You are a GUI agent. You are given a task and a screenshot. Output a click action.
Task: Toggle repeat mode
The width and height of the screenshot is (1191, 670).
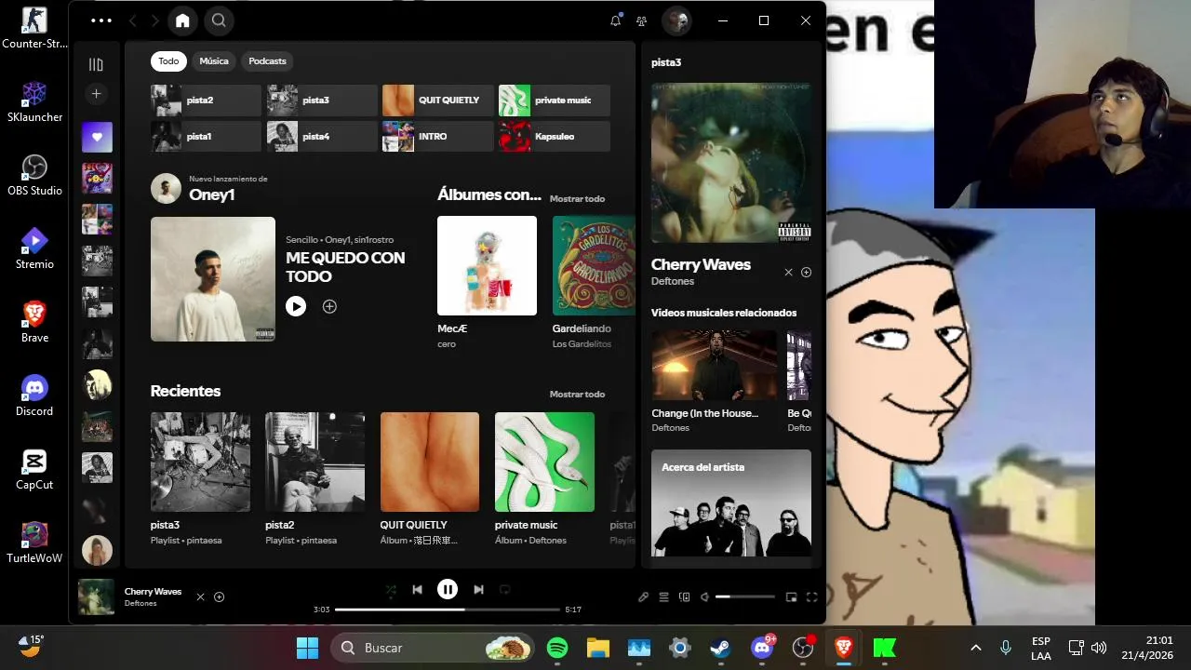505,589
